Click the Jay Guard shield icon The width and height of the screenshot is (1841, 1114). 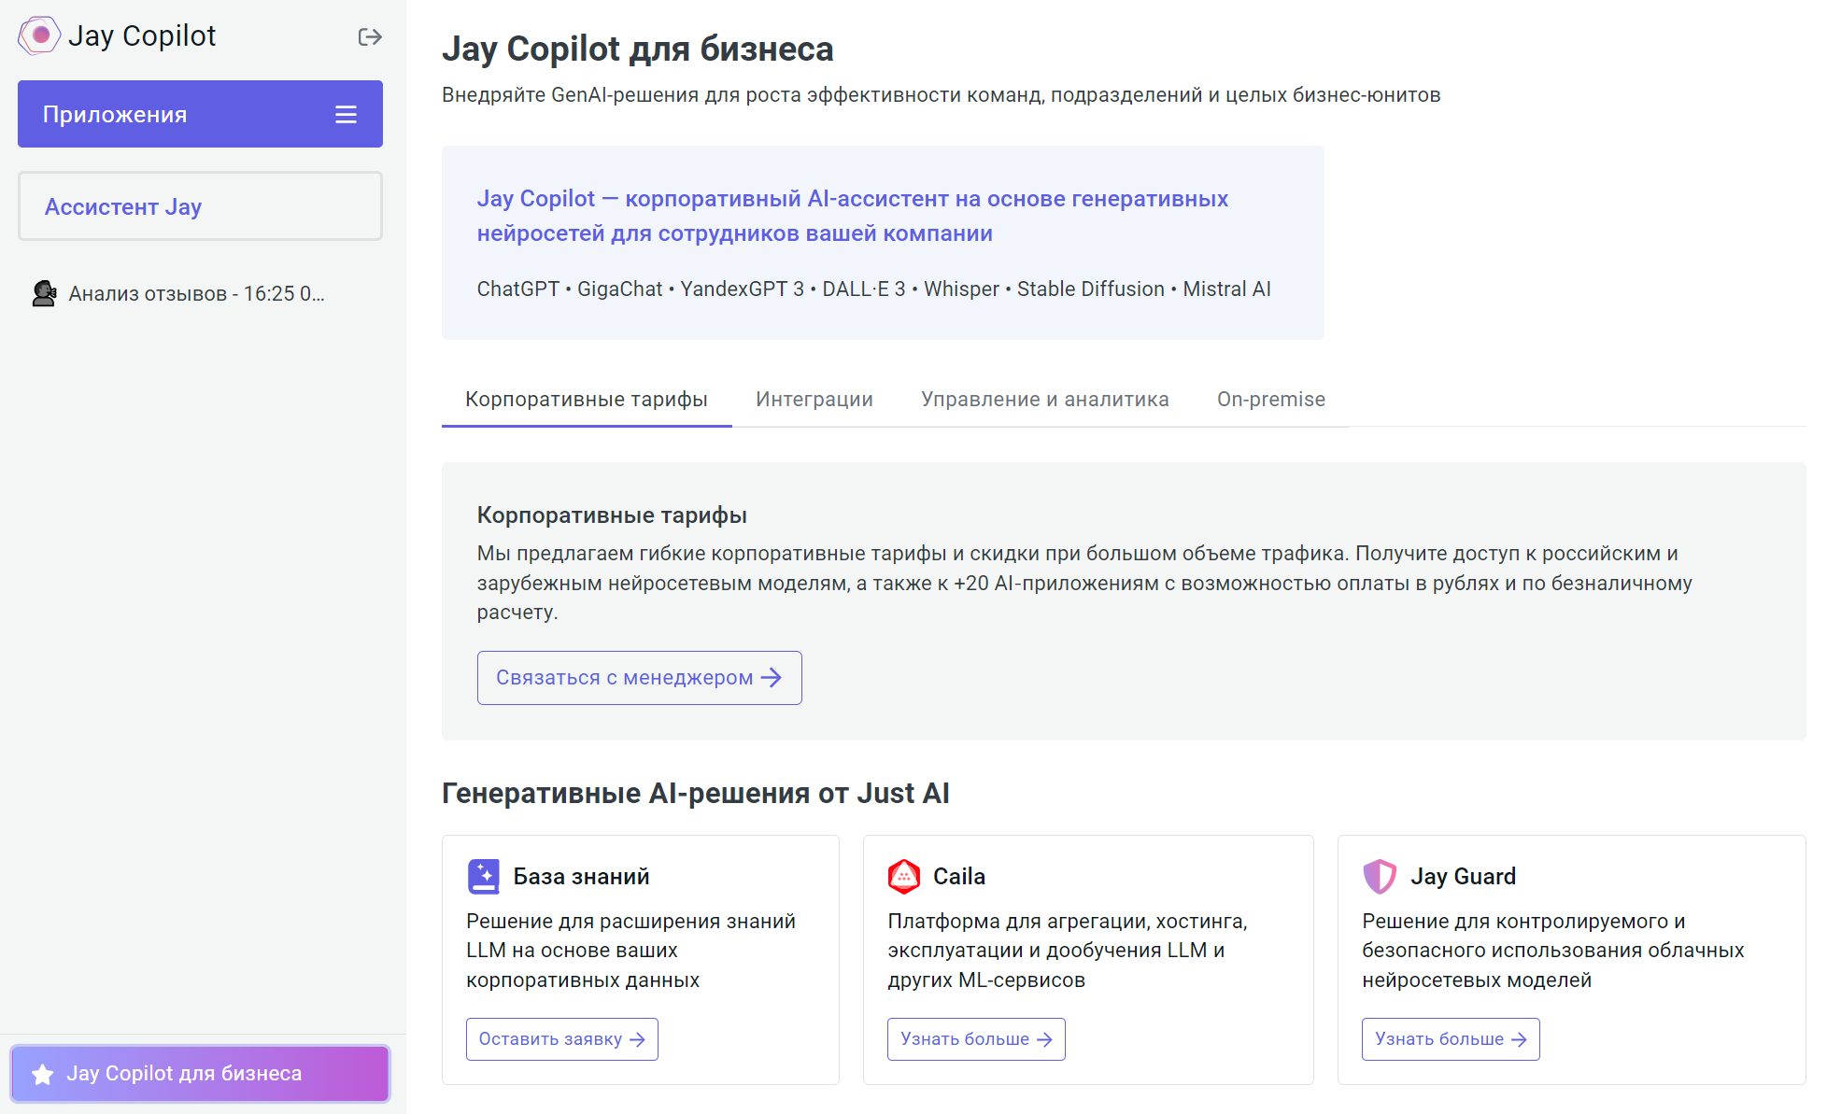click(1380, 876)
